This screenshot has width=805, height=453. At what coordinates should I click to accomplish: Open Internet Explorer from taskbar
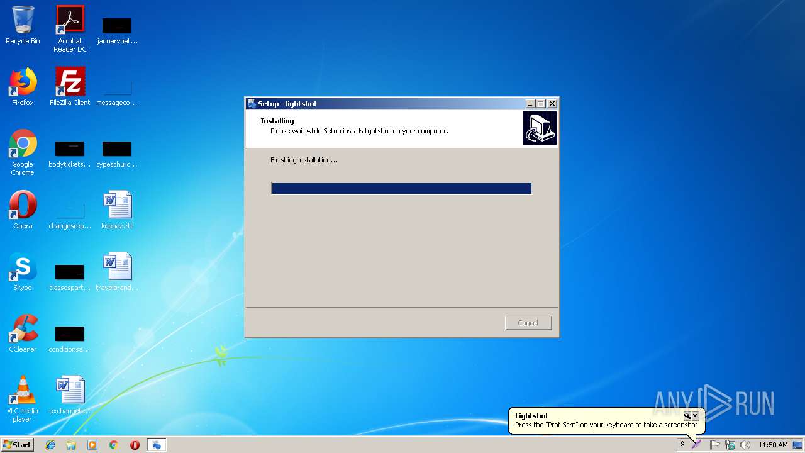point(50,445)
